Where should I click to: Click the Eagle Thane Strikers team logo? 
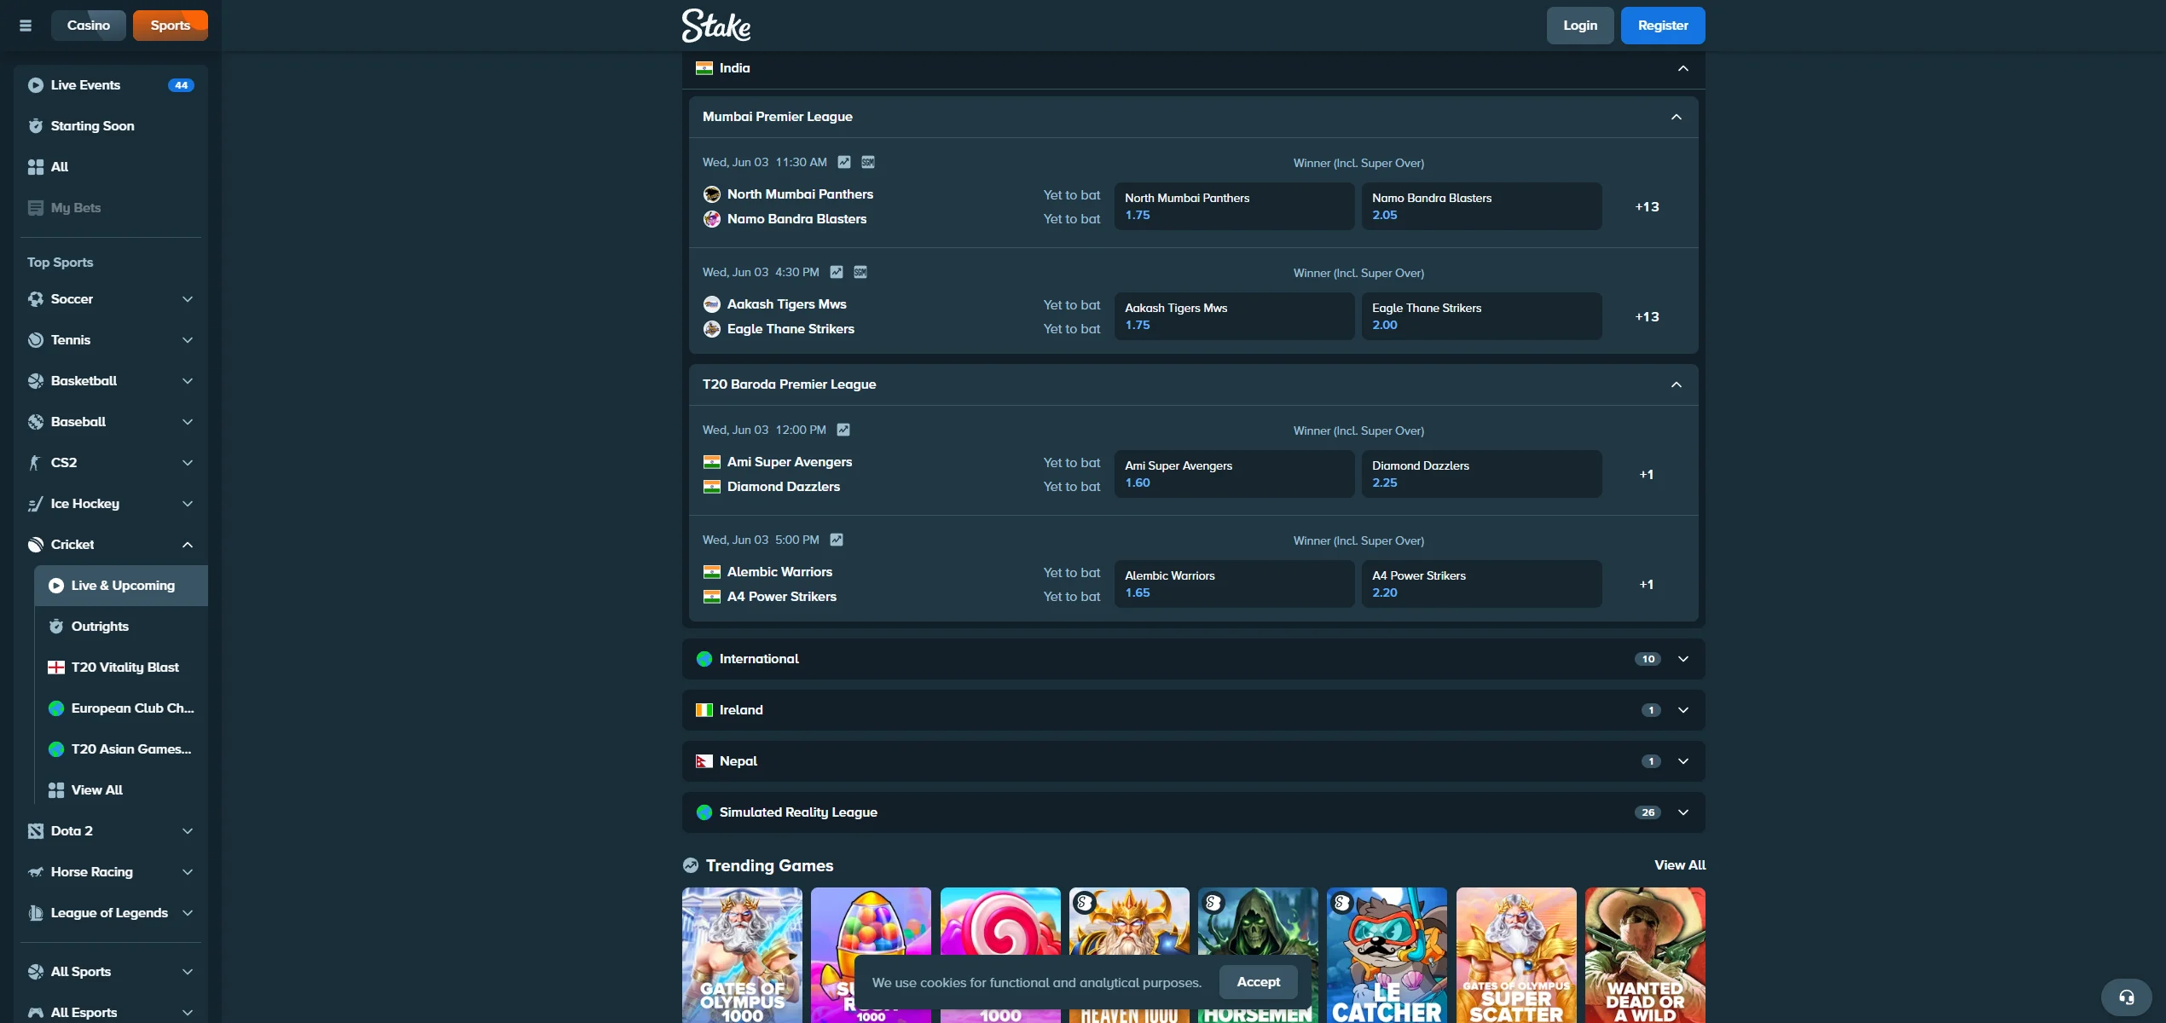tap(712, 329)
